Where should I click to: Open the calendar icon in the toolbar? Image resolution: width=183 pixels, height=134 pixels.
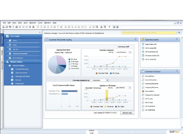click(105, 27)
